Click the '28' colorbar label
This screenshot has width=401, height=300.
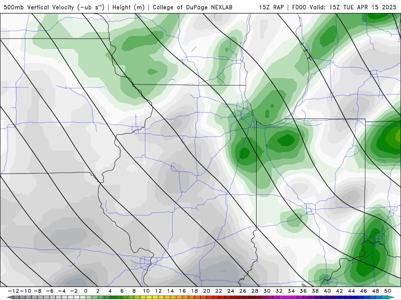pos(255,291)
